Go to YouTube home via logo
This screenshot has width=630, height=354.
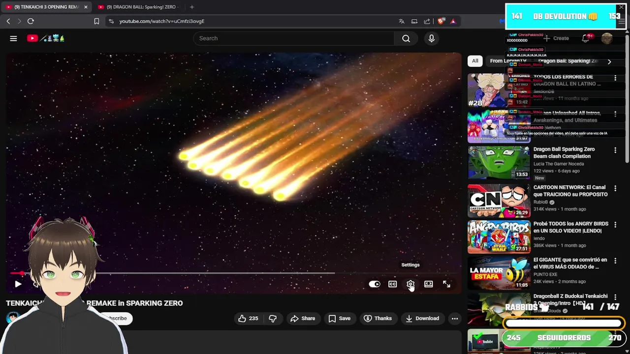point(46,38)
